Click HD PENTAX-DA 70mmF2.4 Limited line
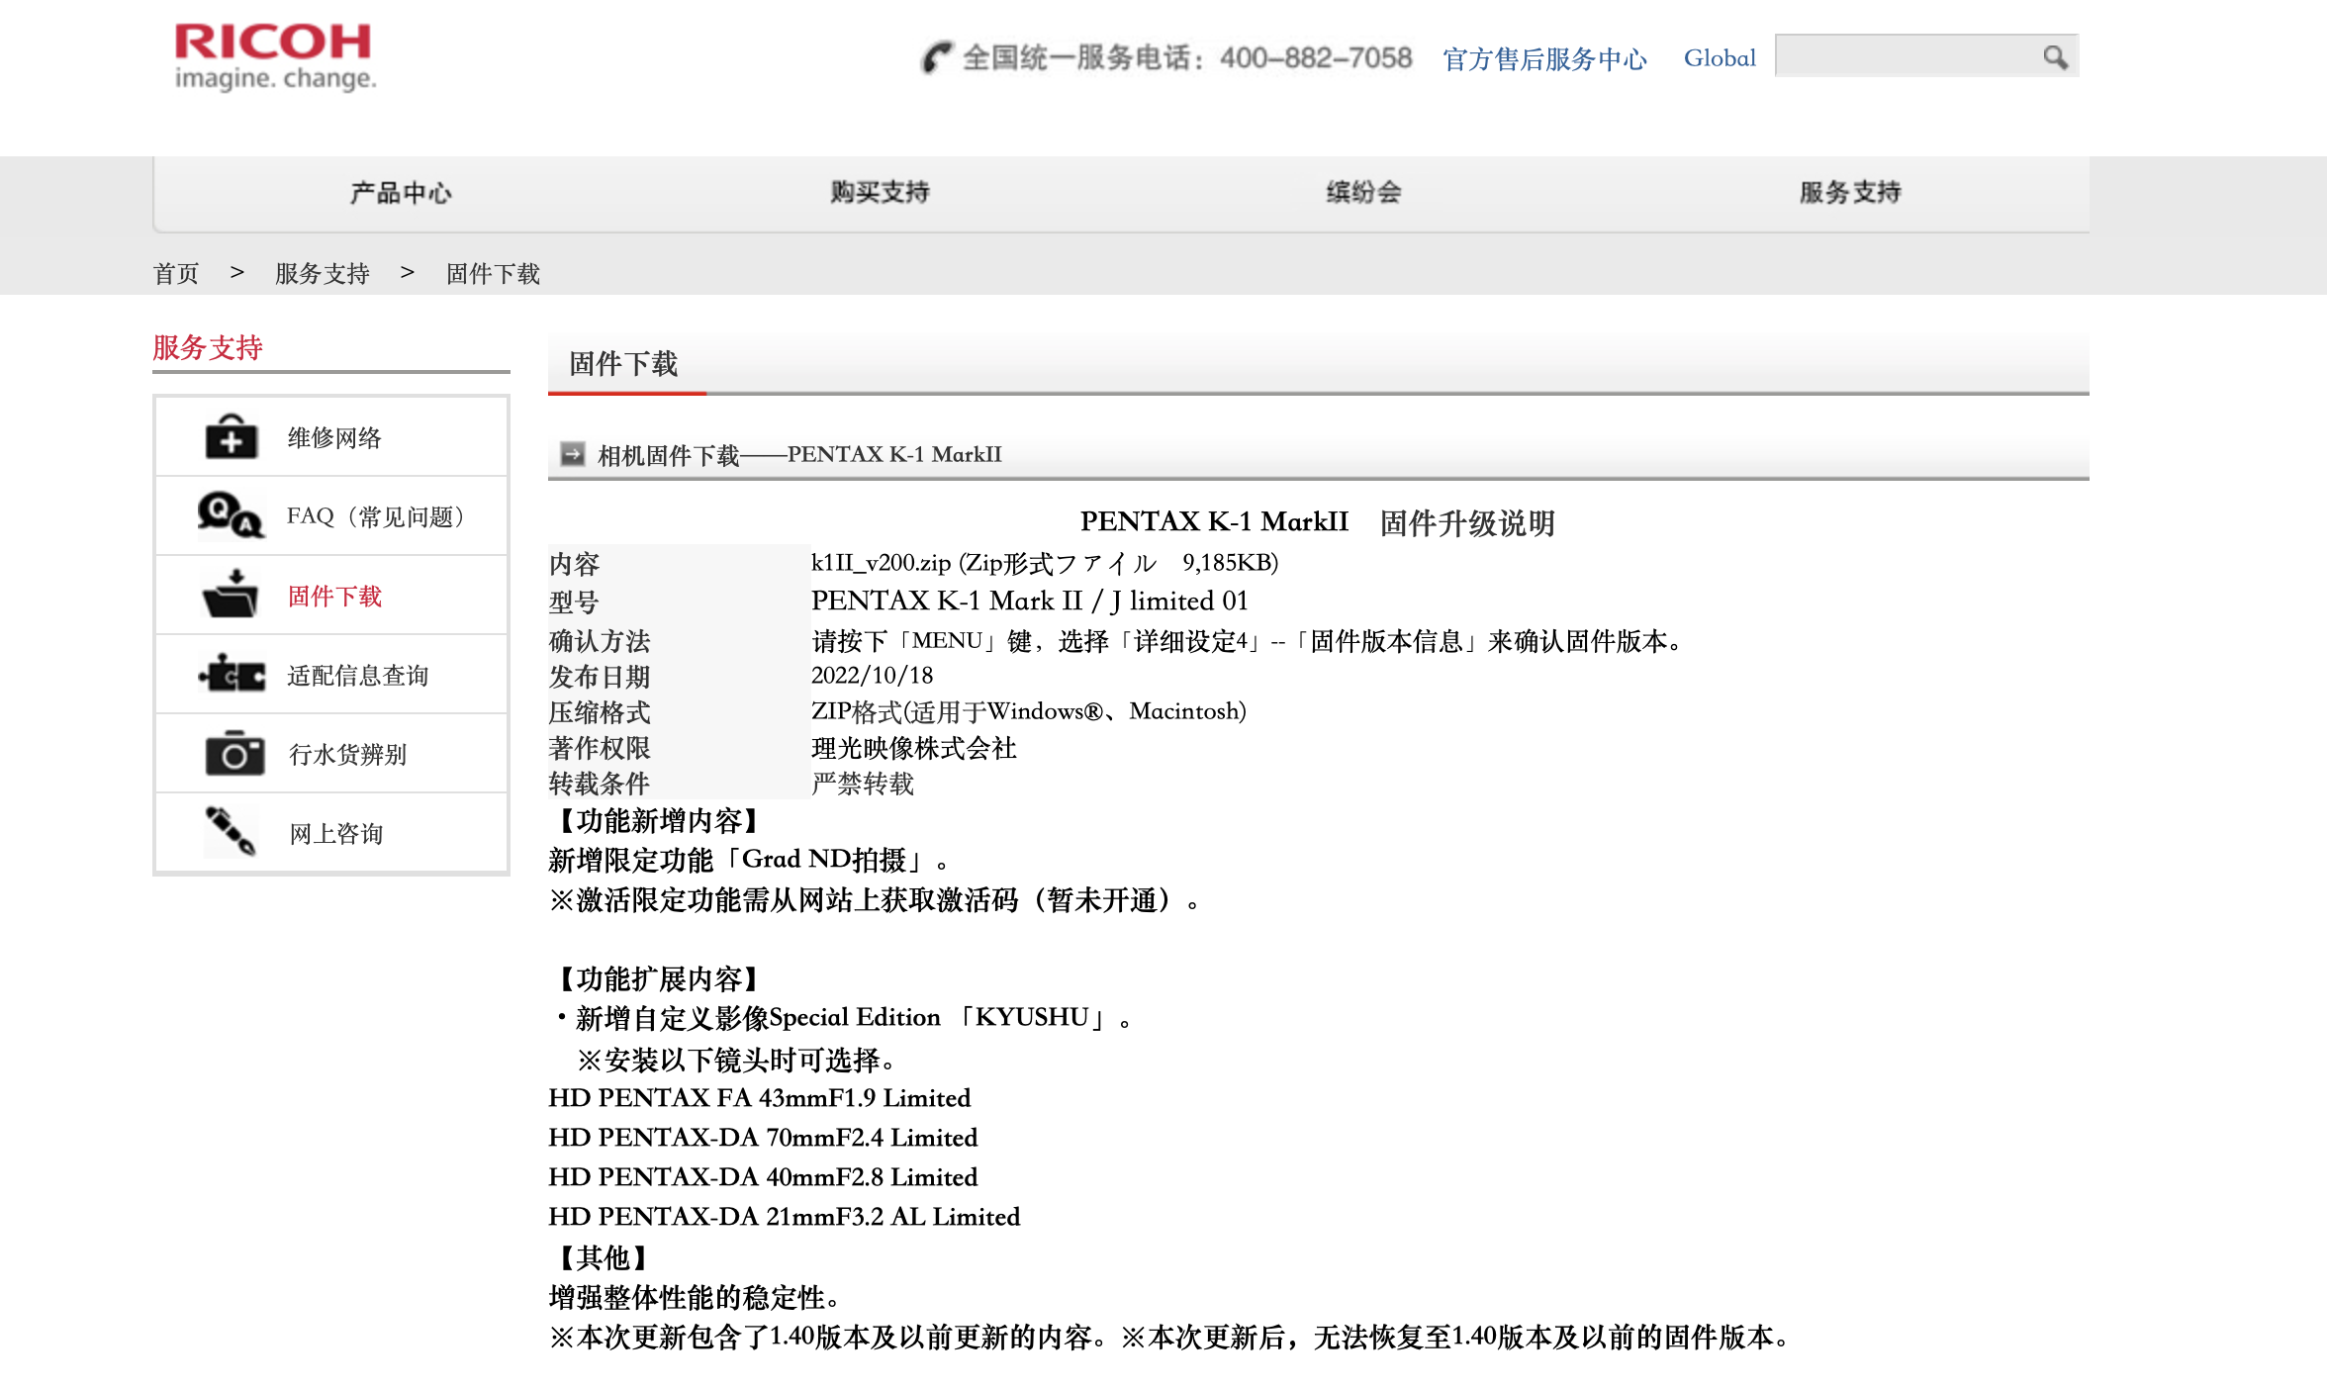The height and width of the screenshot is (1389, 2327). pos(763,1138)
